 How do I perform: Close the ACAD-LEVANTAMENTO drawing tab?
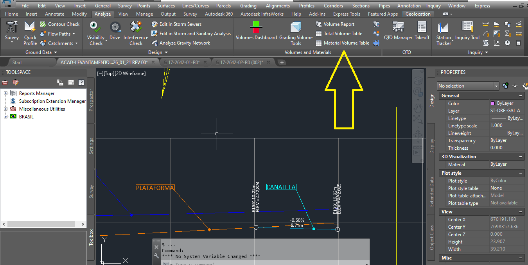(153, 63)
